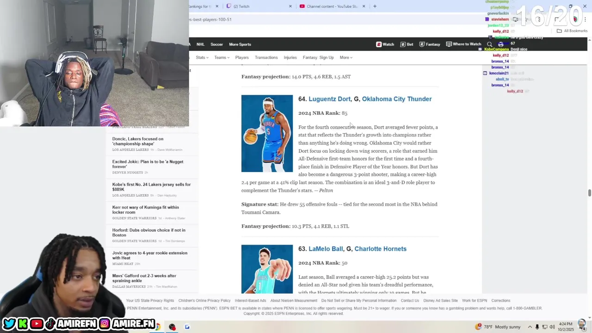Click 'Fantasy projection: 14.0 PTS, 4.6 REB, 1.5 AST'
Image resolution: width=592 pixels, height=333 pixels.
(296, 77)
